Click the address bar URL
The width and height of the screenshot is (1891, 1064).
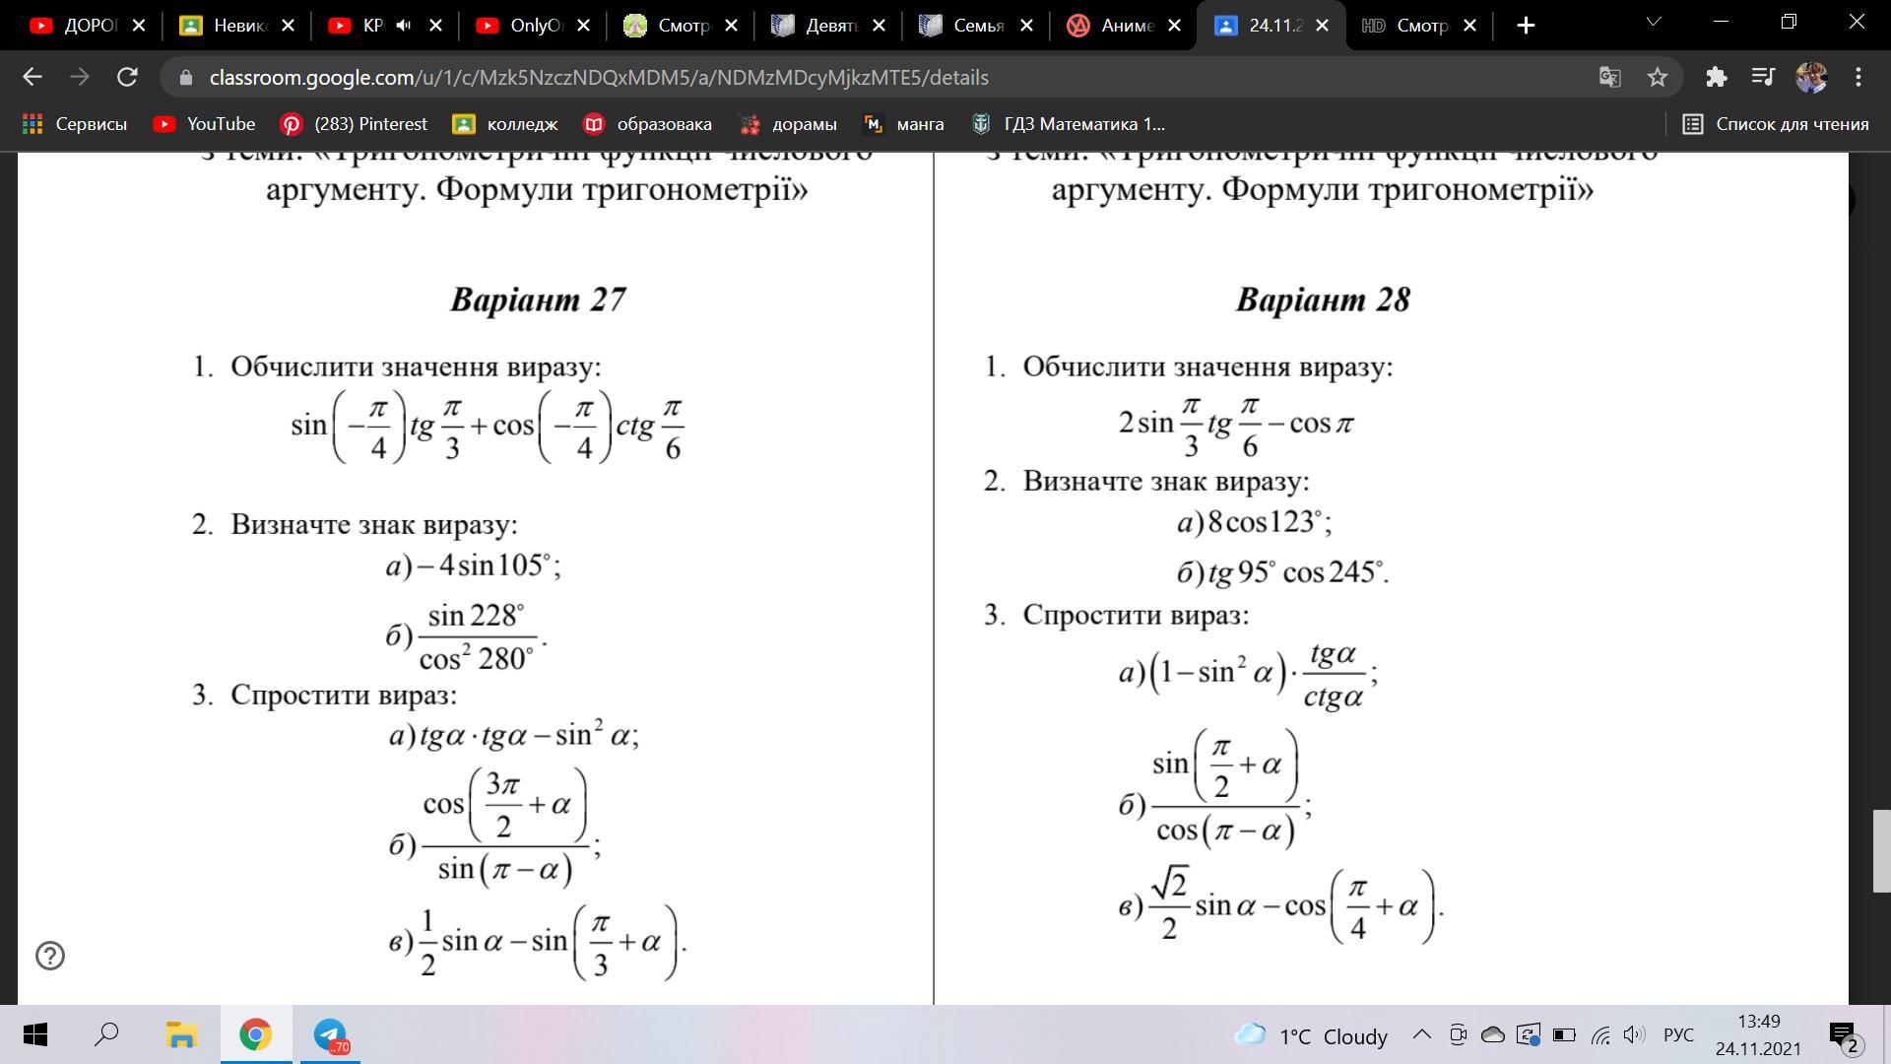599,77
